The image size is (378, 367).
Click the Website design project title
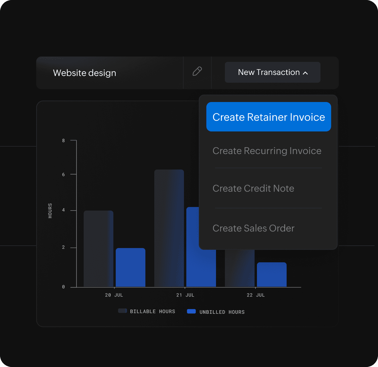pos(85,73)
